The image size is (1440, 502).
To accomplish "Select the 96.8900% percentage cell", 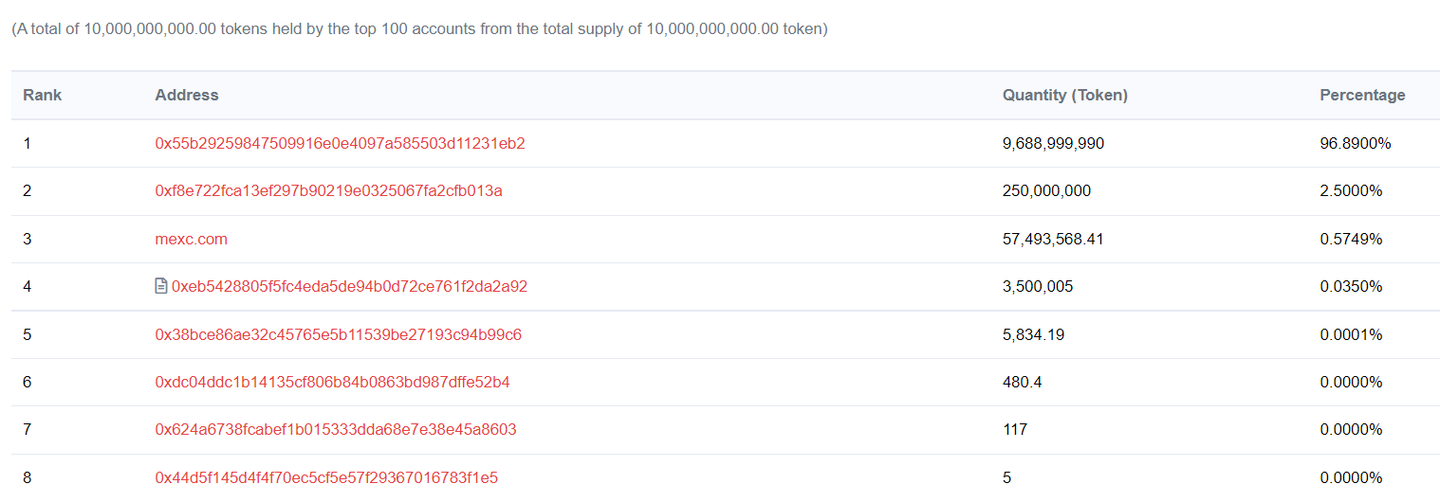I will click(x=1355, y=144).
